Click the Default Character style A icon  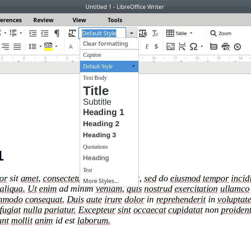71,47
